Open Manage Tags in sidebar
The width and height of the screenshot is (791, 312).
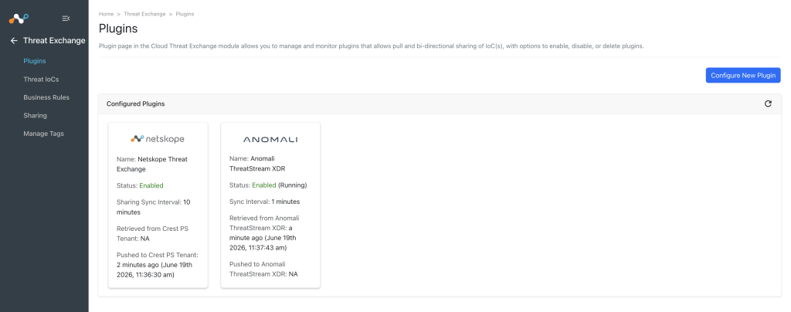coord(43,134)
